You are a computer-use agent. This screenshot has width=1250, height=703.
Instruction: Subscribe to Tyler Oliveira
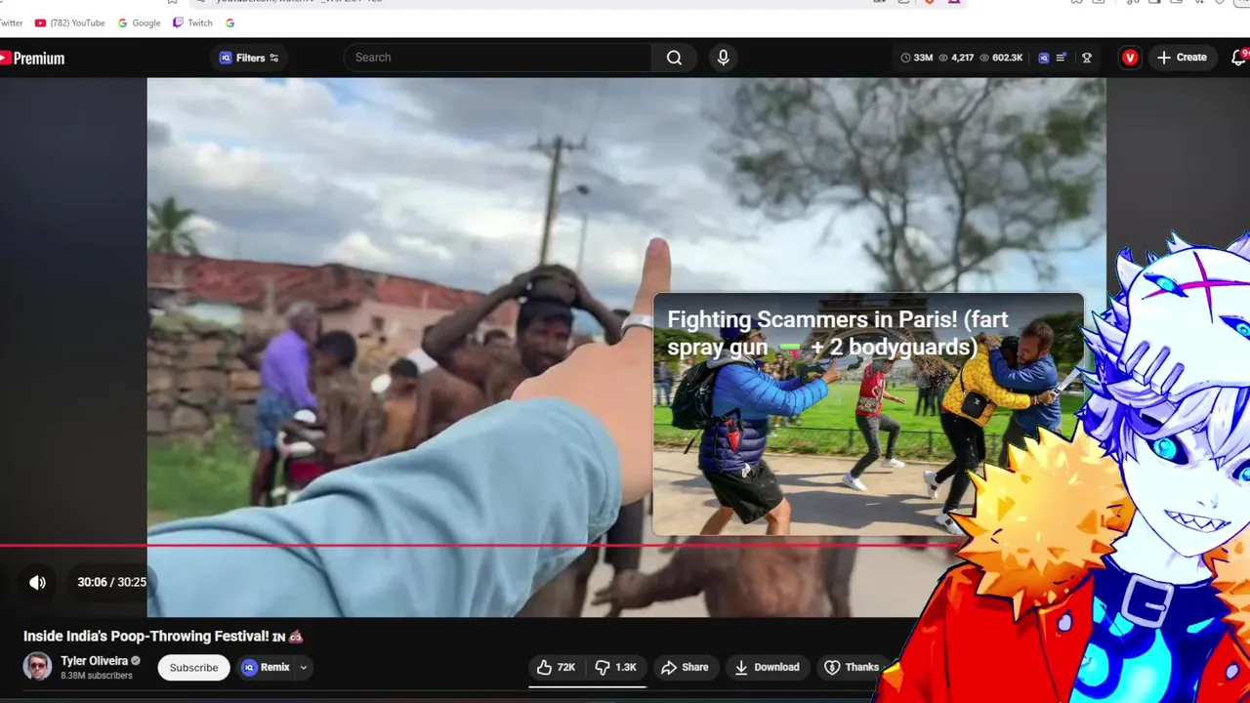pos(193,668)
